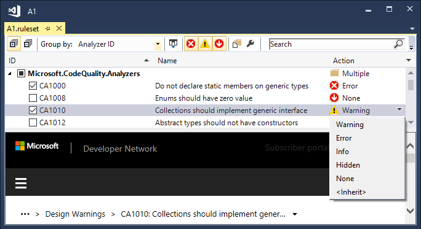This screenshot has height=229, width=421.
Task: Select the CA1008 rule ID text
Action: pos(52,98)
